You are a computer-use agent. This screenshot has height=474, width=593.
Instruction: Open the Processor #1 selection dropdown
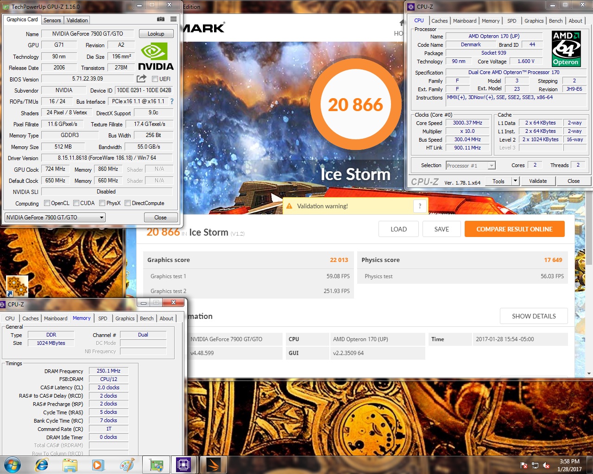[471, 165]
